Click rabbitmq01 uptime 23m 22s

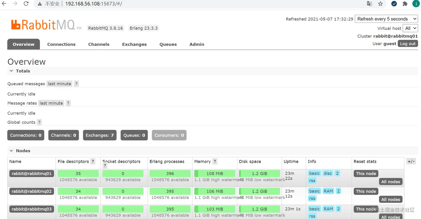click(290, 176)
